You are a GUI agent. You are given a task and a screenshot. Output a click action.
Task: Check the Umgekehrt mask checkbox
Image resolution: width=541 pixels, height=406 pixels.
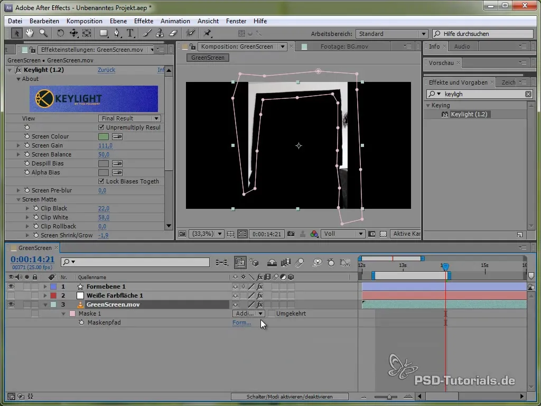[x=272, y=314]
